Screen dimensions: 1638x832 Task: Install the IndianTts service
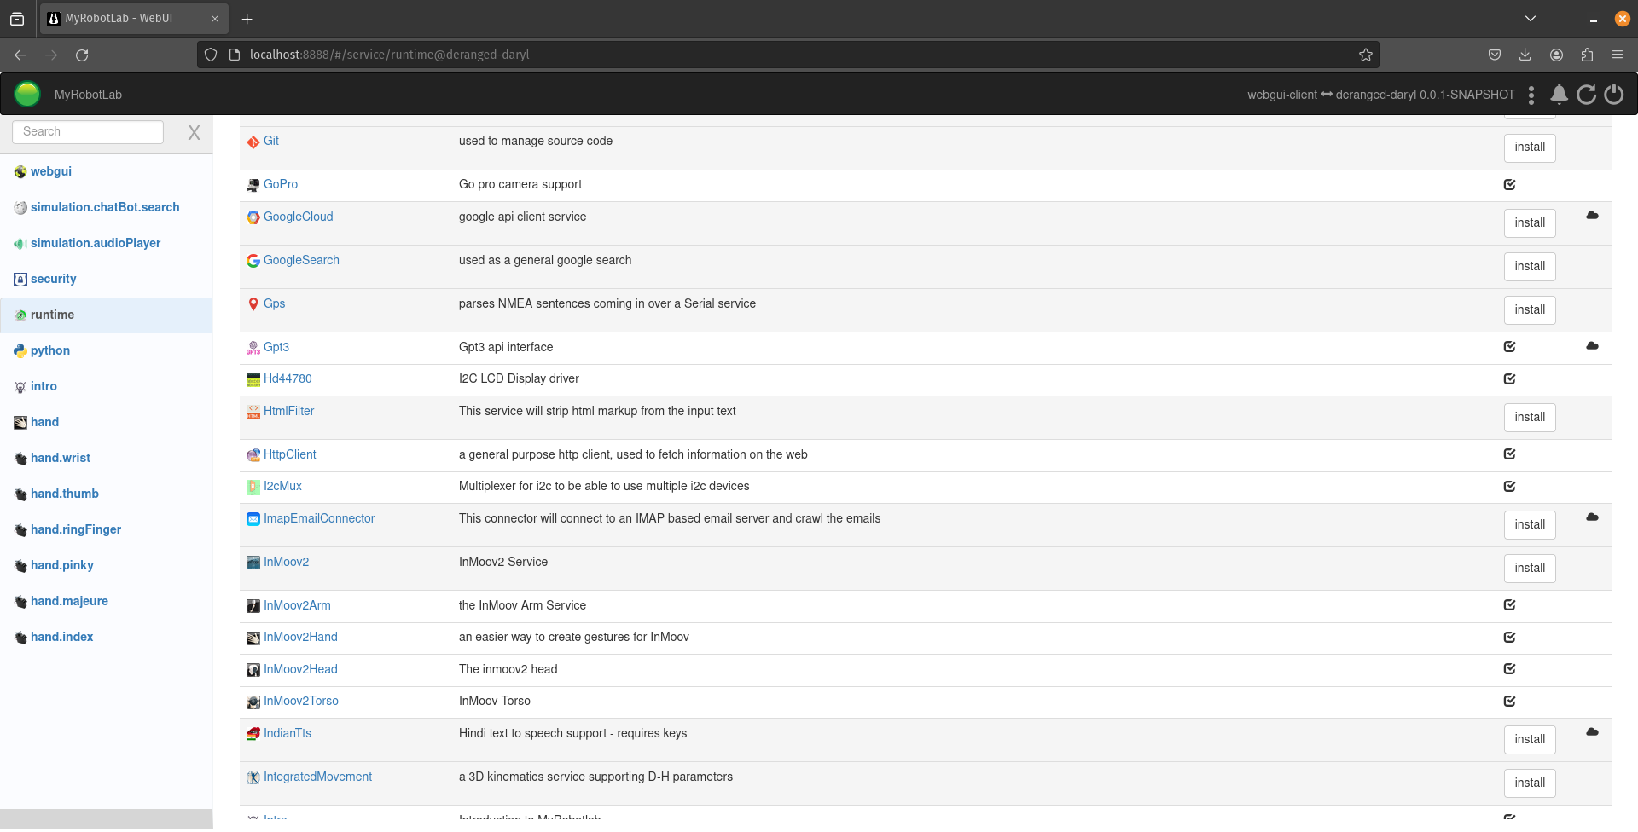[1530, 740]
